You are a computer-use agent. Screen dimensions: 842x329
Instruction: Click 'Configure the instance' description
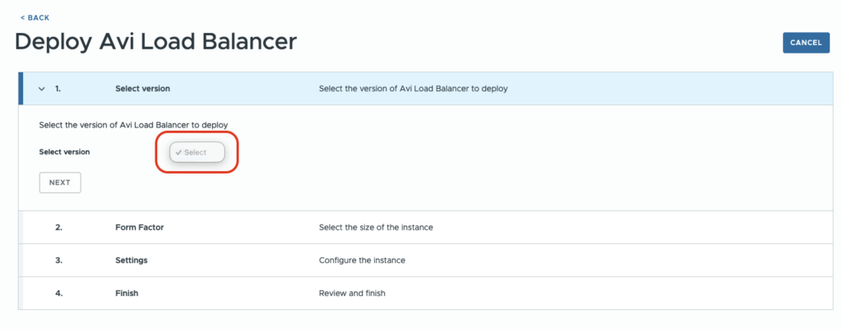pyautogui.click(x=362, y=260)
